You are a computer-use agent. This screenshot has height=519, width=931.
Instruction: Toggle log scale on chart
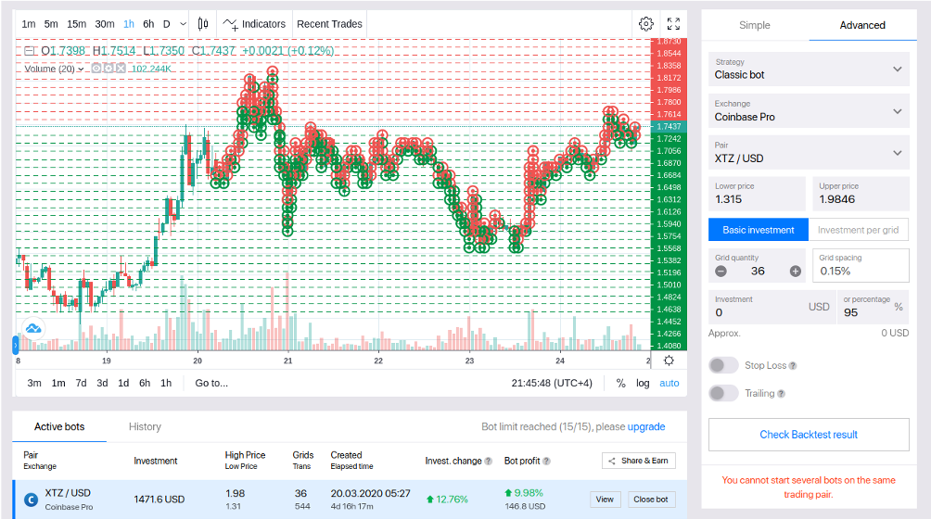(643, 383)
